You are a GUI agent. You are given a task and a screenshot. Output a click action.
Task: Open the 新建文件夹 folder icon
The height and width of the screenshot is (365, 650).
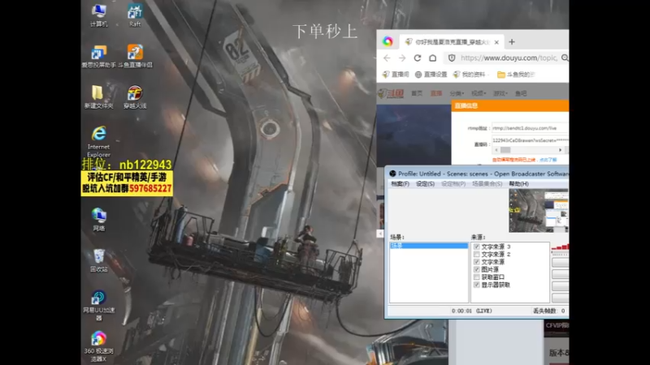coord(98,97)
